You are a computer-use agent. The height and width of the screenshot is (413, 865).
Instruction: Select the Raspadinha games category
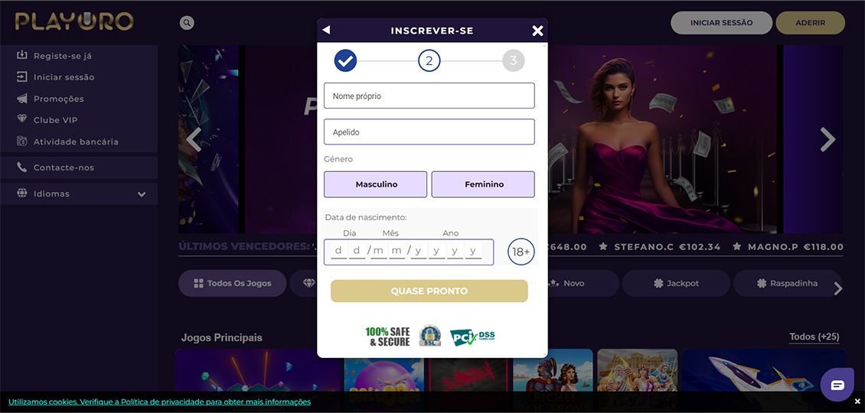[x=787, y=284]
